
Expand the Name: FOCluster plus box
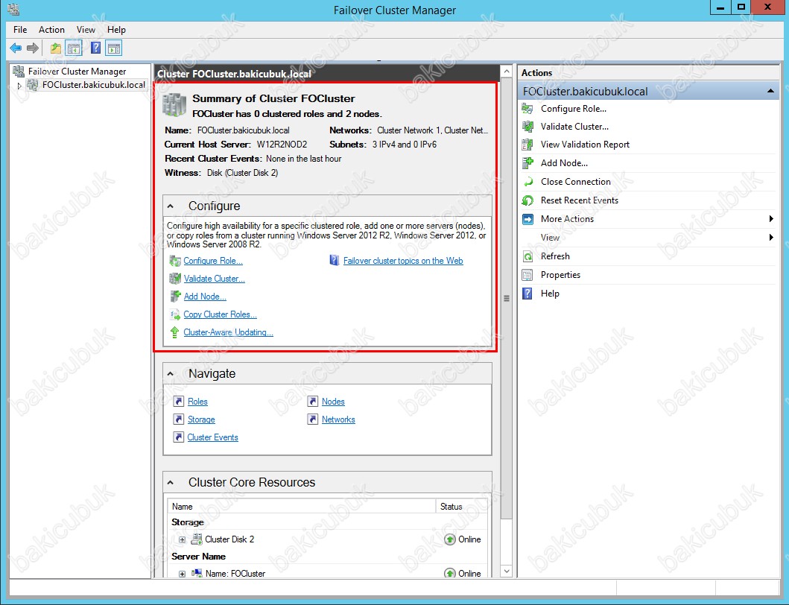tap(182, 574)
